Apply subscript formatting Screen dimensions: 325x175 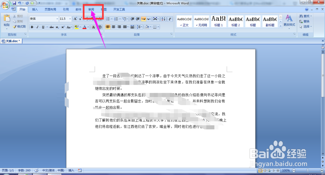coord(57,27)
